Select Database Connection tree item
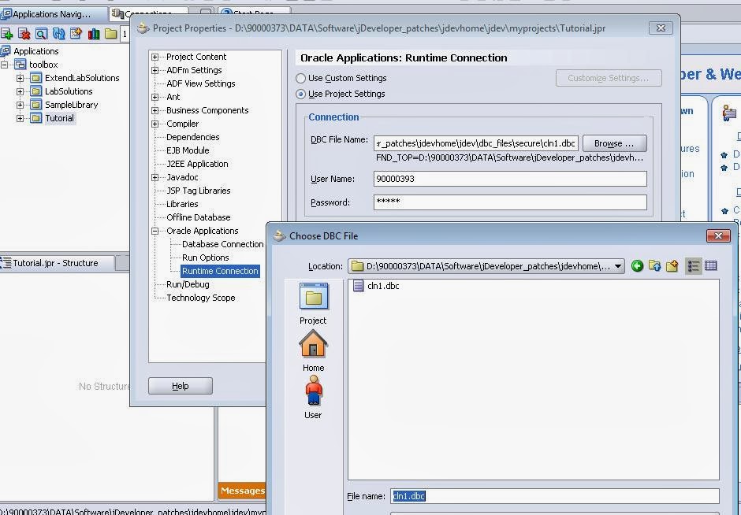 pyautogui.click(x=222, y=244)
